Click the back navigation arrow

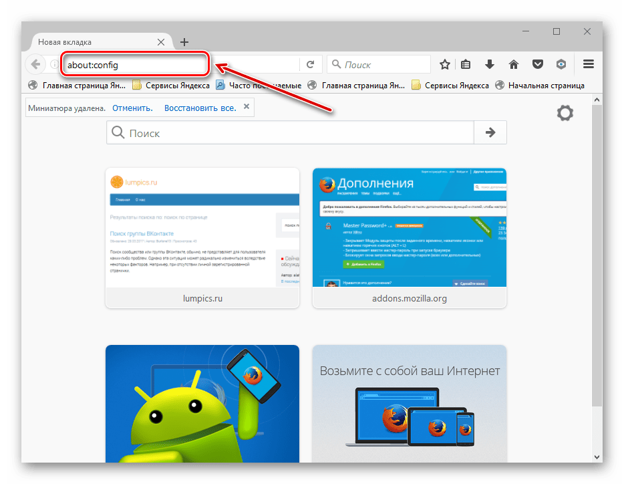click(35, 64)
